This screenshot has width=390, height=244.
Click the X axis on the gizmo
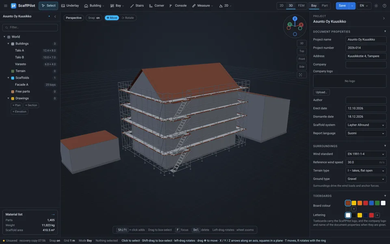click(x=301, y=25)
